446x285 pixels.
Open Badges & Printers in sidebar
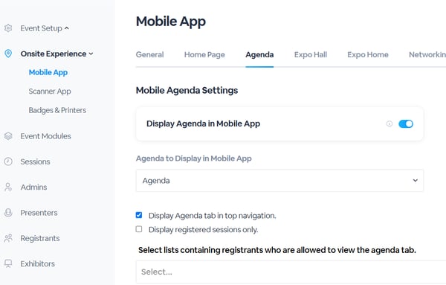click(57, 110)
